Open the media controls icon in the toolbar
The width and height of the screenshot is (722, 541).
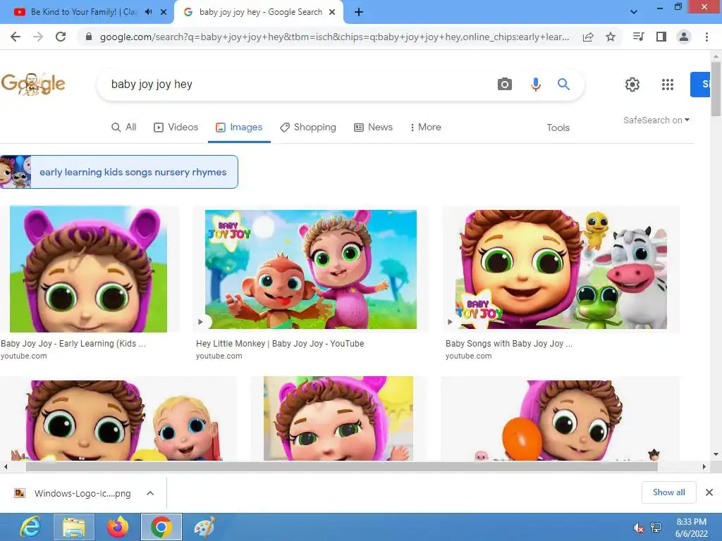(x=638, y=37)
